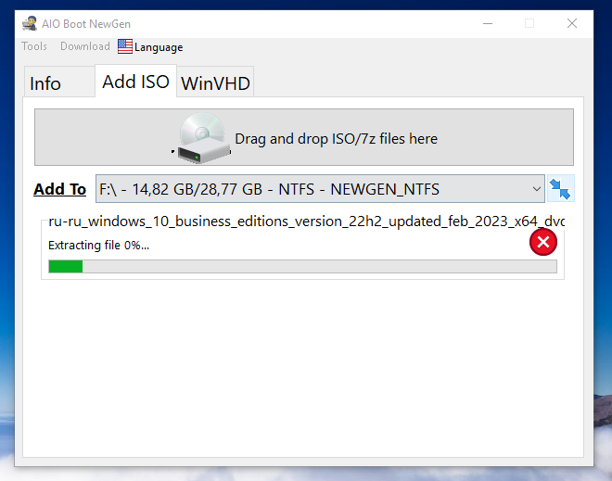Click the disc drive icon
The width and height of the screenshot is (612, 481).
[x=200, y=138]
